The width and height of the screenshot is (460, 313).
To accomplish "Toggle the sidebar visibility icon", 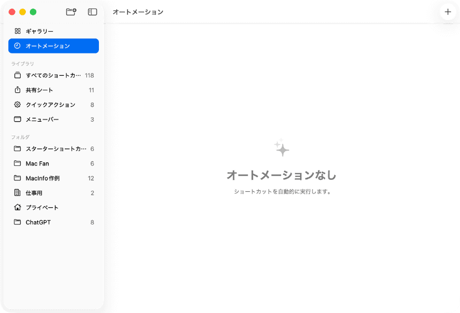I will click(93, 11).
